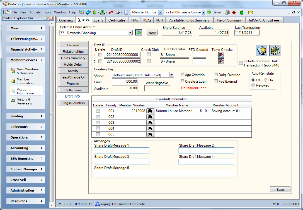Select the Holds Summary side tab

tap(73, 58)
